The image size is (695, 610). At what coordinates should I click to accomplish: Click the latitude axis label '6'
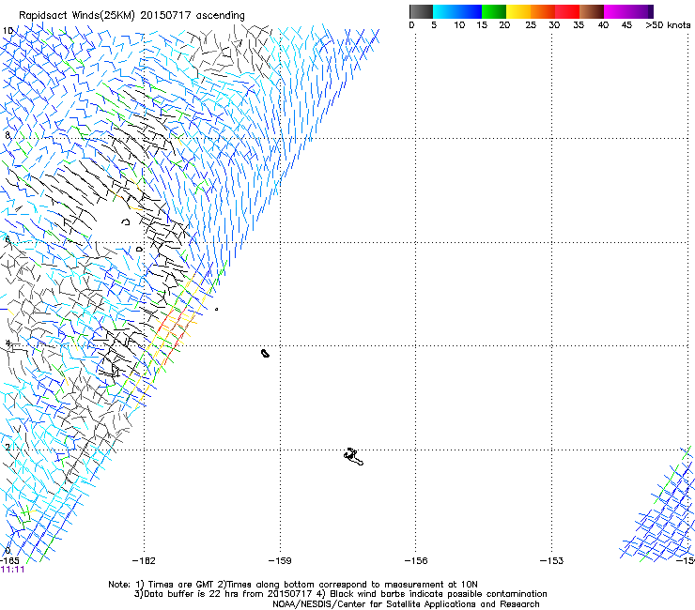pyautogui.click(x=8, y=239)
